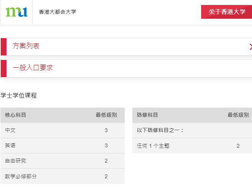This screenshot has height=187, width=252.
Task: Select the 核心科目 table header
Action: click(15, 115)
